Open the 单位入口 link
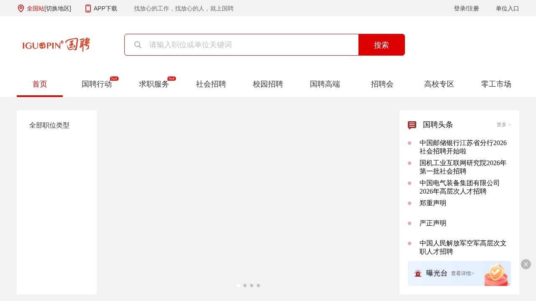Image resolution: width=536 pixels, height=301 pixels. point(507,8)
